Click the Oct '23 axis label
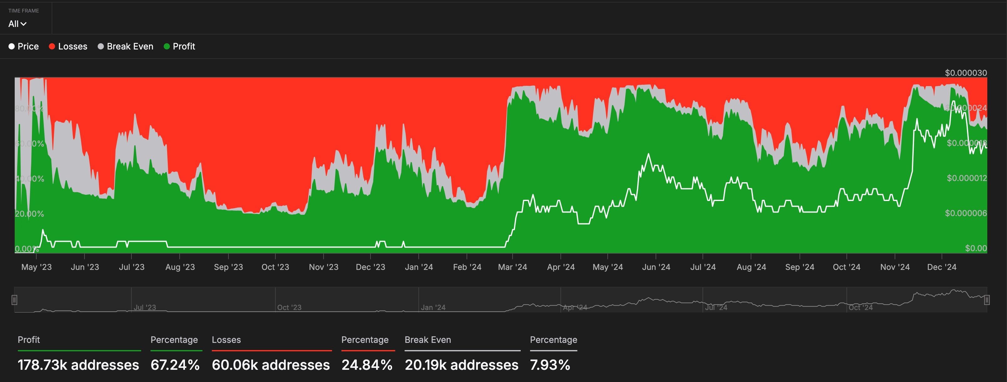 pos(275,267)
